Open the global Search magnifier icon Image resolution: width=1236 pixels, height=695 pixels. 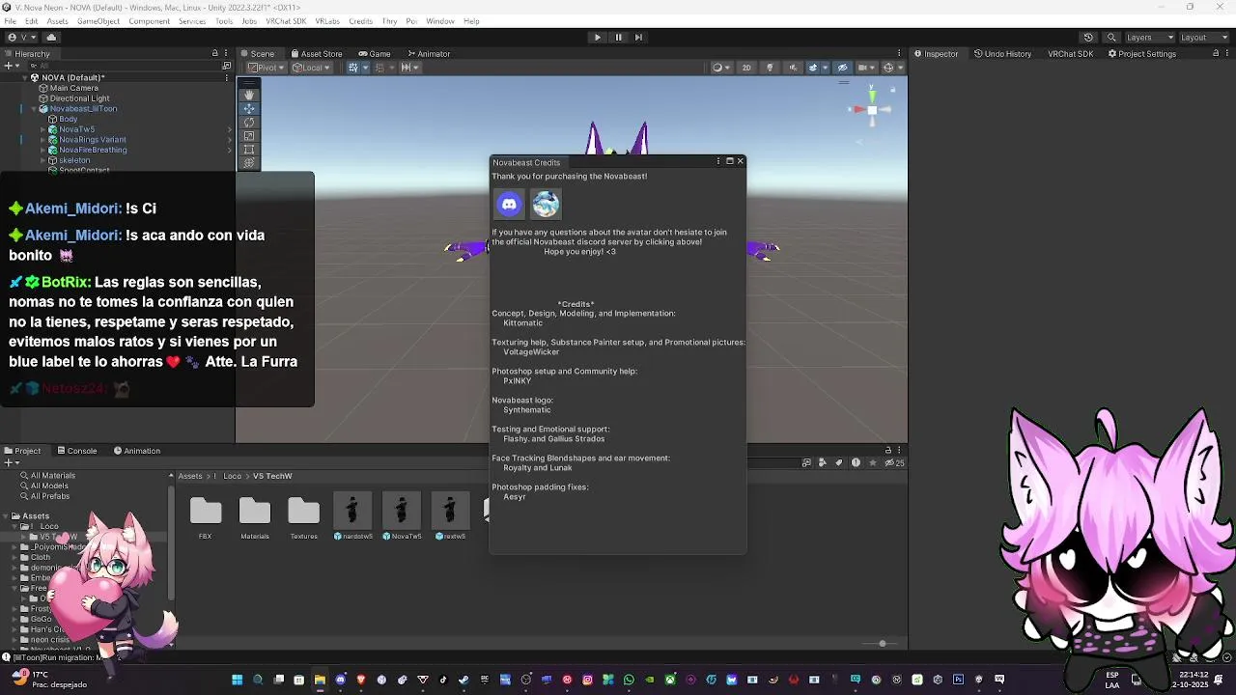point(1110,37)
